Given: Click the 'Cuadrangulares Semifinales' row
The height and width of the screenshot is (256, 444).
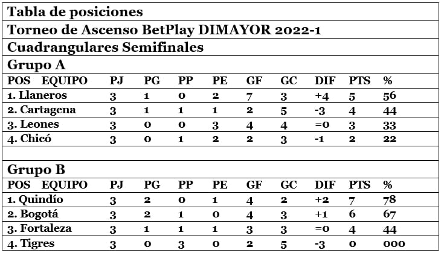Looking at the screenshot, I should click(105, 48).
